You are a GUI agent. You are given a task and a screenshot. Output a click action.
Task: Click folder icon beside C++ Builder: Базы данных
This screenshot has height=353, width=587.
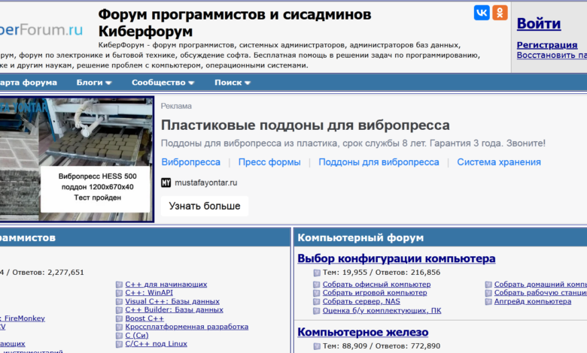point(119,310)
